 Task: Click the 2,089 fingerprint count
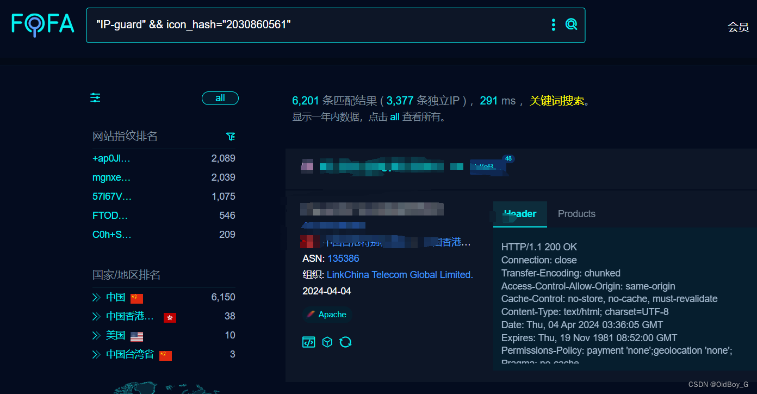click(x=224, y=158)
